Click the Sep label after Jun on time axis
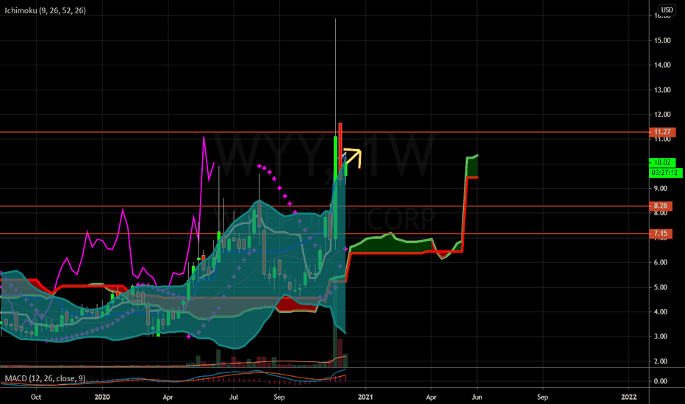 pyautogui.click(x=542, y=397)
